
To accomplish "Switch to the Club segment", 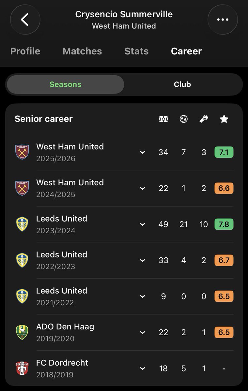I will 182,84.
